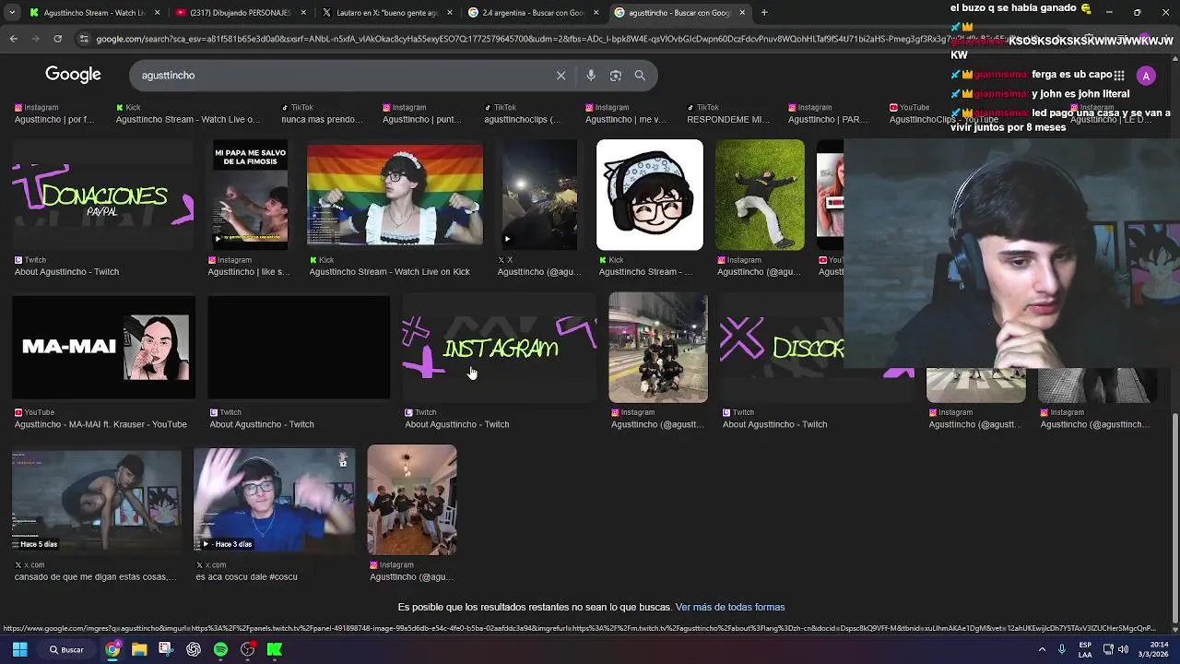Screen dimensions: 1180x664
Task: Open 'RESPONDEME MI...' TikTok caption
Action: [x=728, y=120]
